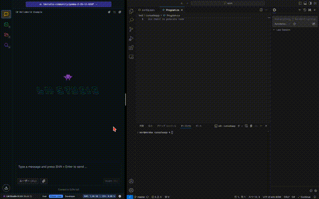Split the terminal
Screen dimensions: 319x199
pos(246,126)
